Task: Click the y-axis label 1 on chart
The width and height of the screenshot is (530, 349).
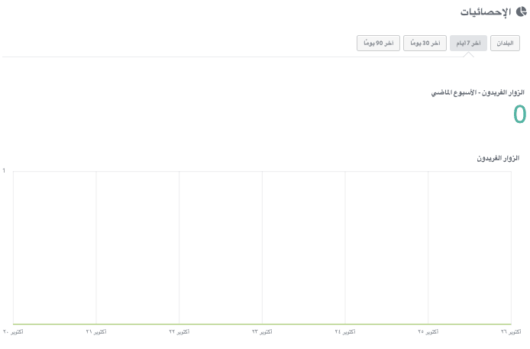Action: (x=4, y=171)
